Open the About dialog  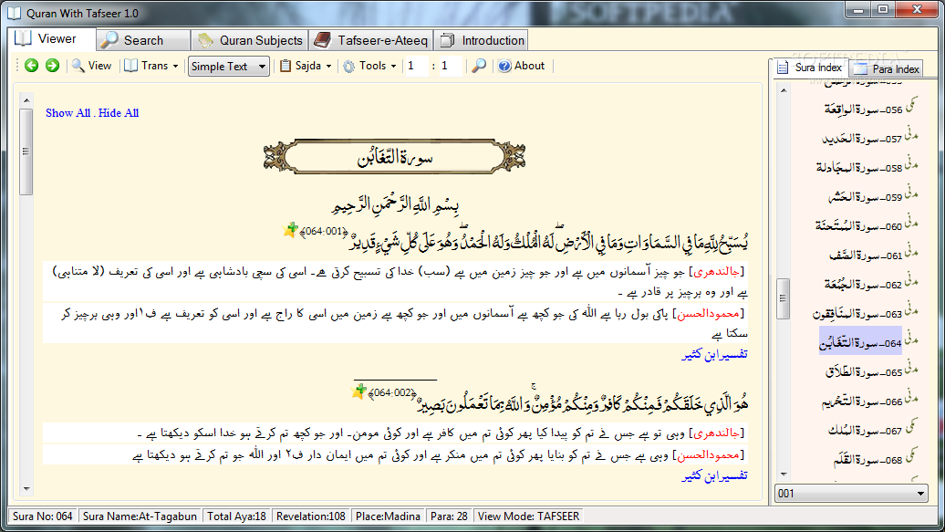pyautogui.click(x=522, y=66)
